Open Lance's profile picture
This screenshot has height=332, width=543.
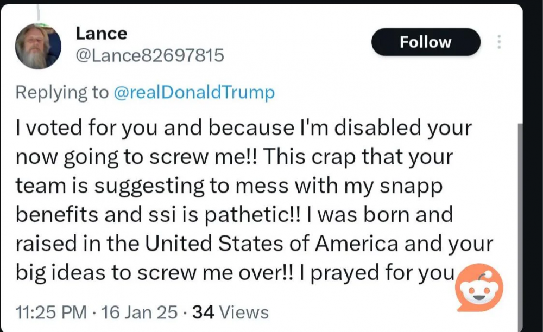point(38,46)
